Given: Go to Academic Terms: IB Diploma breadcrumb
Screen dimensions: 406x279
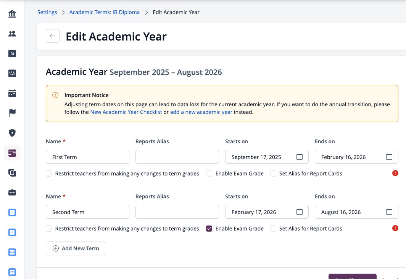Looking at the screenshot, I should [x=104, y=12].
